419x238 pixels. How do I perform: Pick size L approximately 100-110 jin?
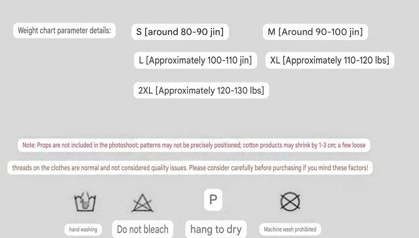coord(195,60)
